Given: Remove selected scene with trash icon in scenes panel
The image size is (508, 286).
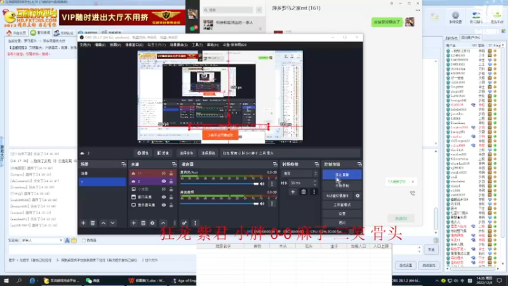Looking at the screenshot, I should click(93, 223).
